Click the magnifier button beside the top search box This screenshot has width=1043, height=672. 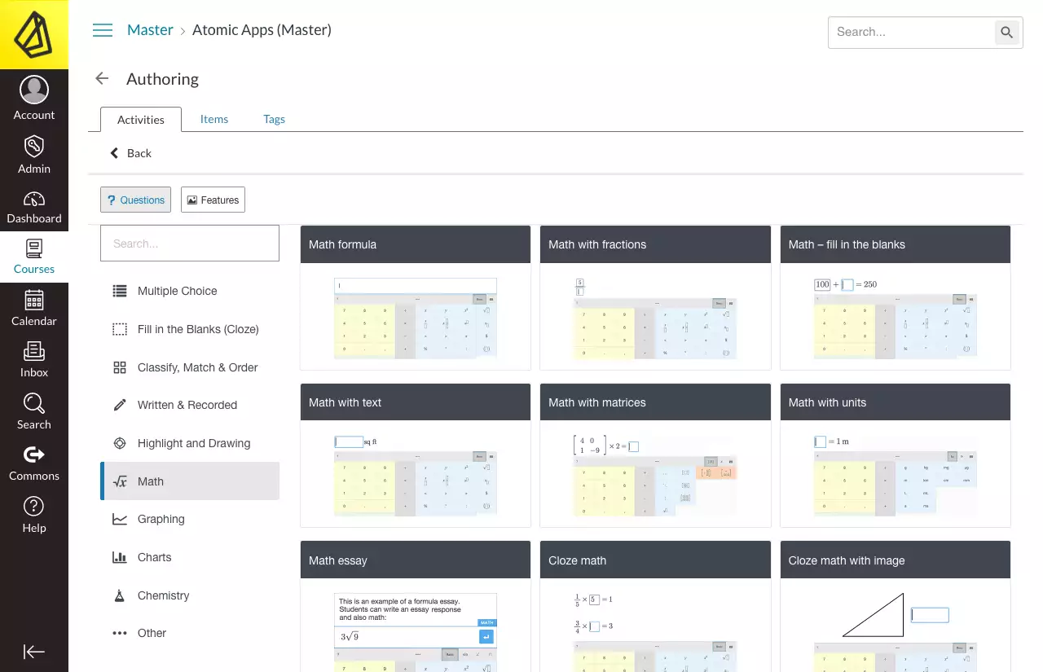point(1007,33)
